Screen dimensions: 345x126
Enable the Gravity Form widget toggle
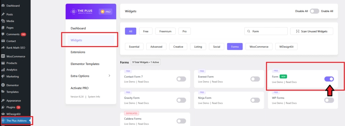point(181,100)
